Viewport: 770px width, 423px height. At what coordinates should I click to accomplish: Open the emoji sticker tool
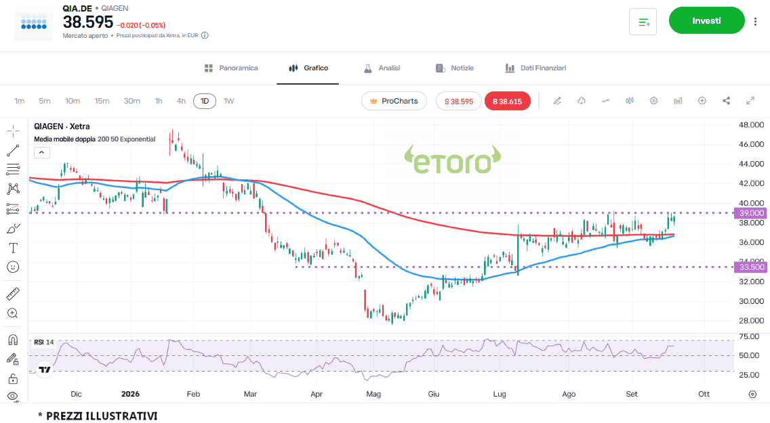point(14,267)
